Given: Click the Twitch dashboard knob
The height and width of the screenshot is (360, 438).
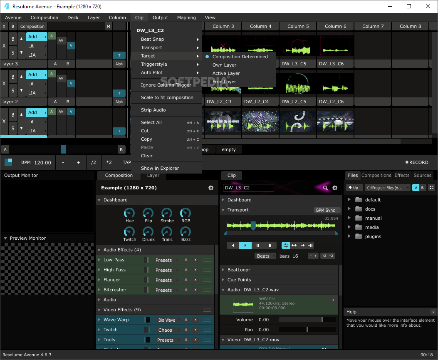Looking at the screenshot, I should tap(129, 232).
